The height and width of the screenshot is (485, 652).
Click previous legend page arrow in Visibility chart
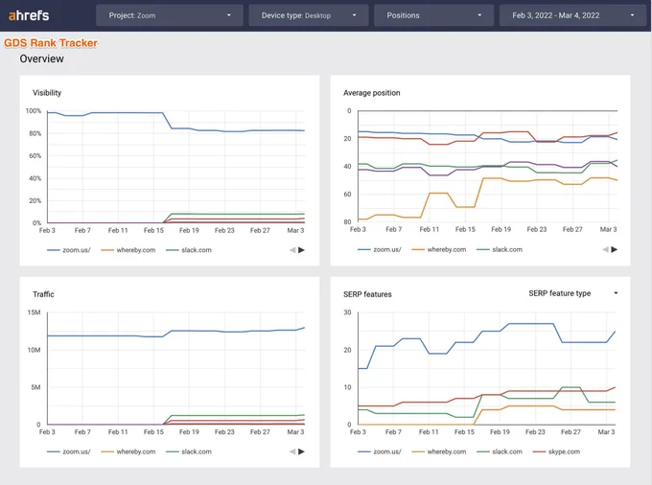click(x=292, y=250)
